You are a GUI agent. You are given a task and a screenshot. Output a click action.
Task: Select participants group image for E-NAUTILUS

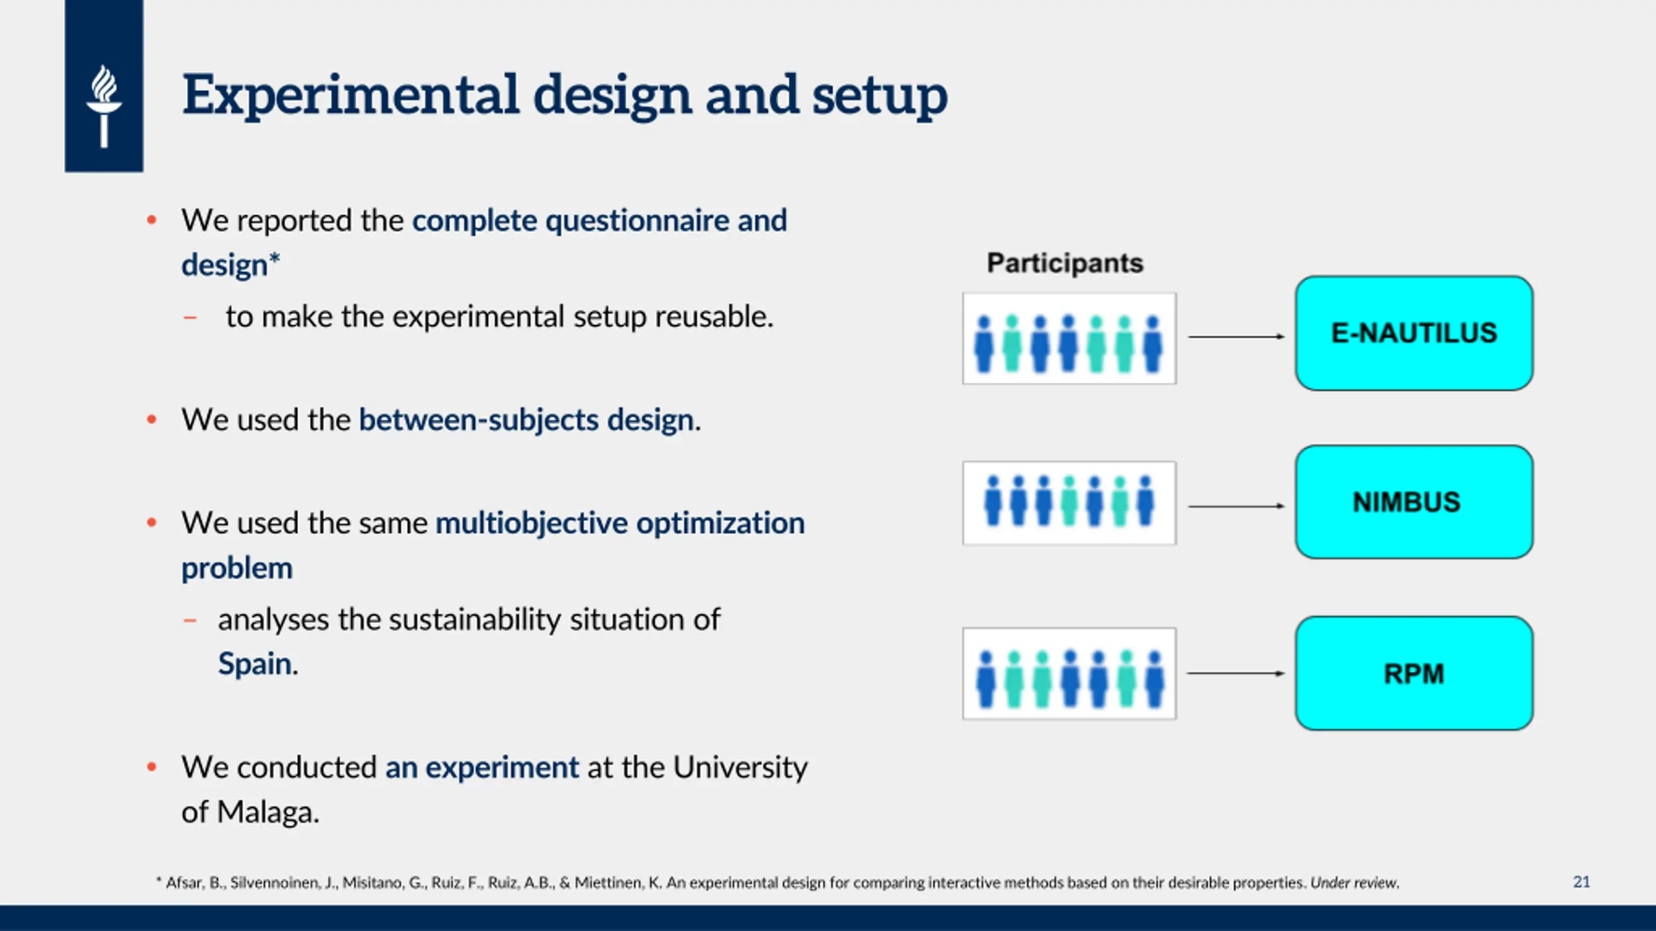[1069, 339]
